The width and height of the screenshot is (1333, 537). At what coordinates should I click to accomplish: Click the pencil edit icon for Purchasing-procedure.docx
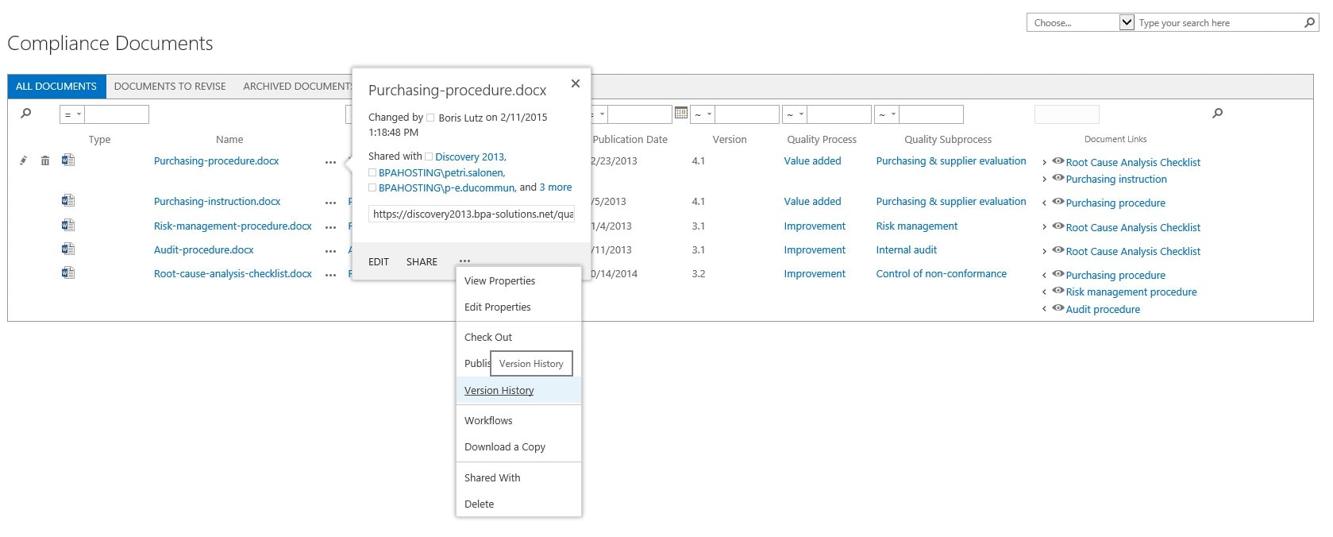click(x=23, y=160)
